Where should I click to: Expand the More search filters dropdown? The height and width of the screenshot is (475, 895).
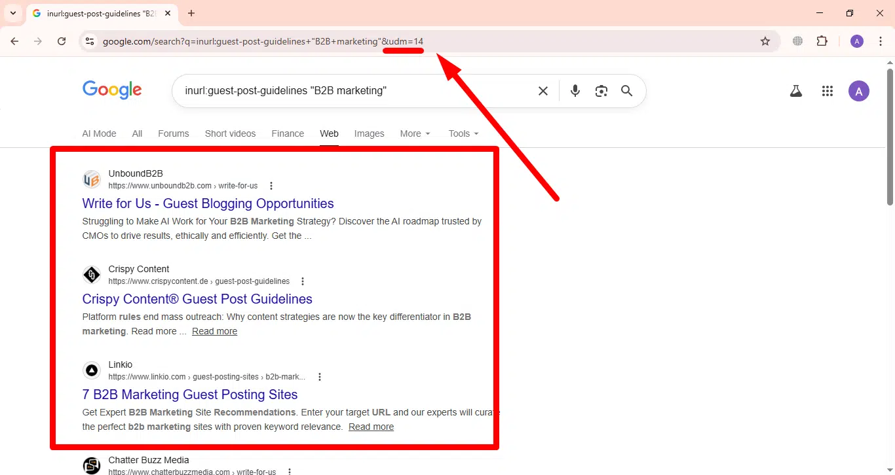click(415, 133)
